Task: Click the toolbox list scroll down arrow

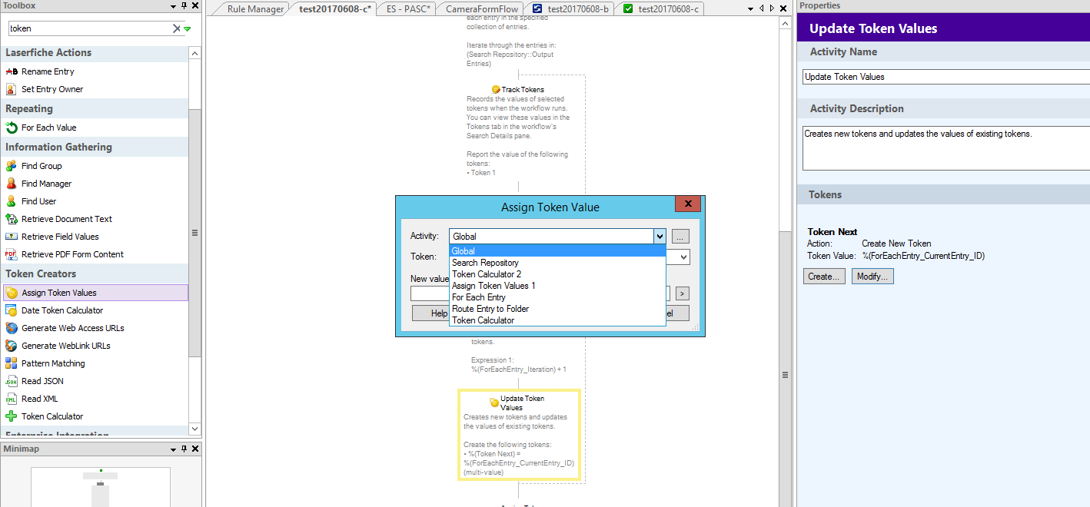Action: pos(194,429)
